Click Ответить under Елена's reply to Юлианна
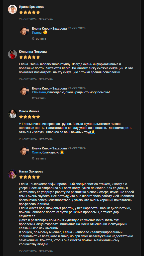 pyautogui.click(x=39, y=98)
